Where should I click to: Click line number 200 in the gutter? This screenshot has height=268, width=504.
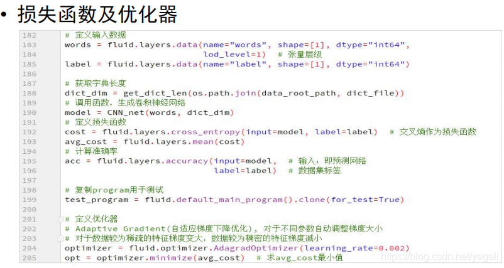pyautogui.click(x=30, y=210)
